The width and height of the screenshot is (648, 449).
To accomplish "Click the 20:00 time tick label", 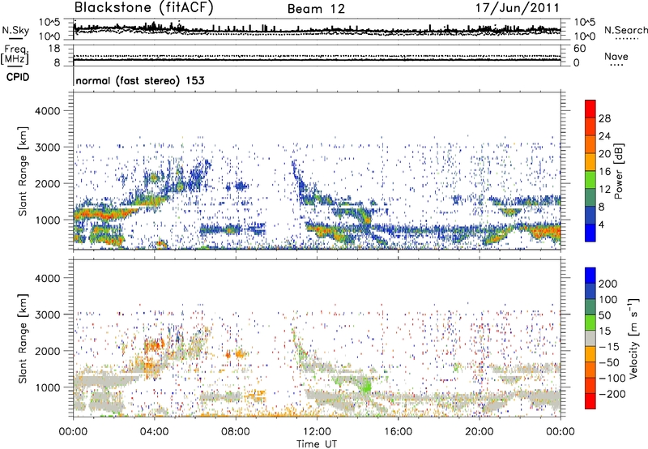I will click(x=479, y=432).
